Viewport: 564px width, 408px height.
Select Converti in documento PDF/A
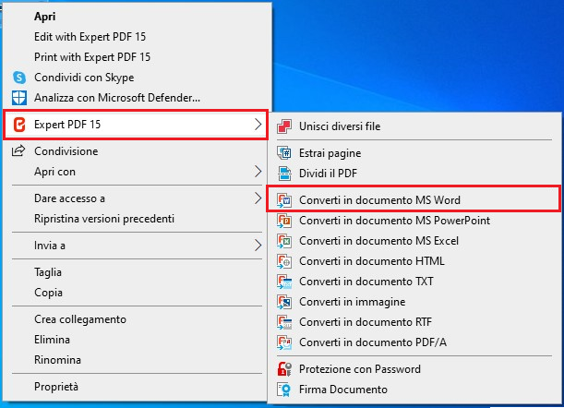pos(414,342)
